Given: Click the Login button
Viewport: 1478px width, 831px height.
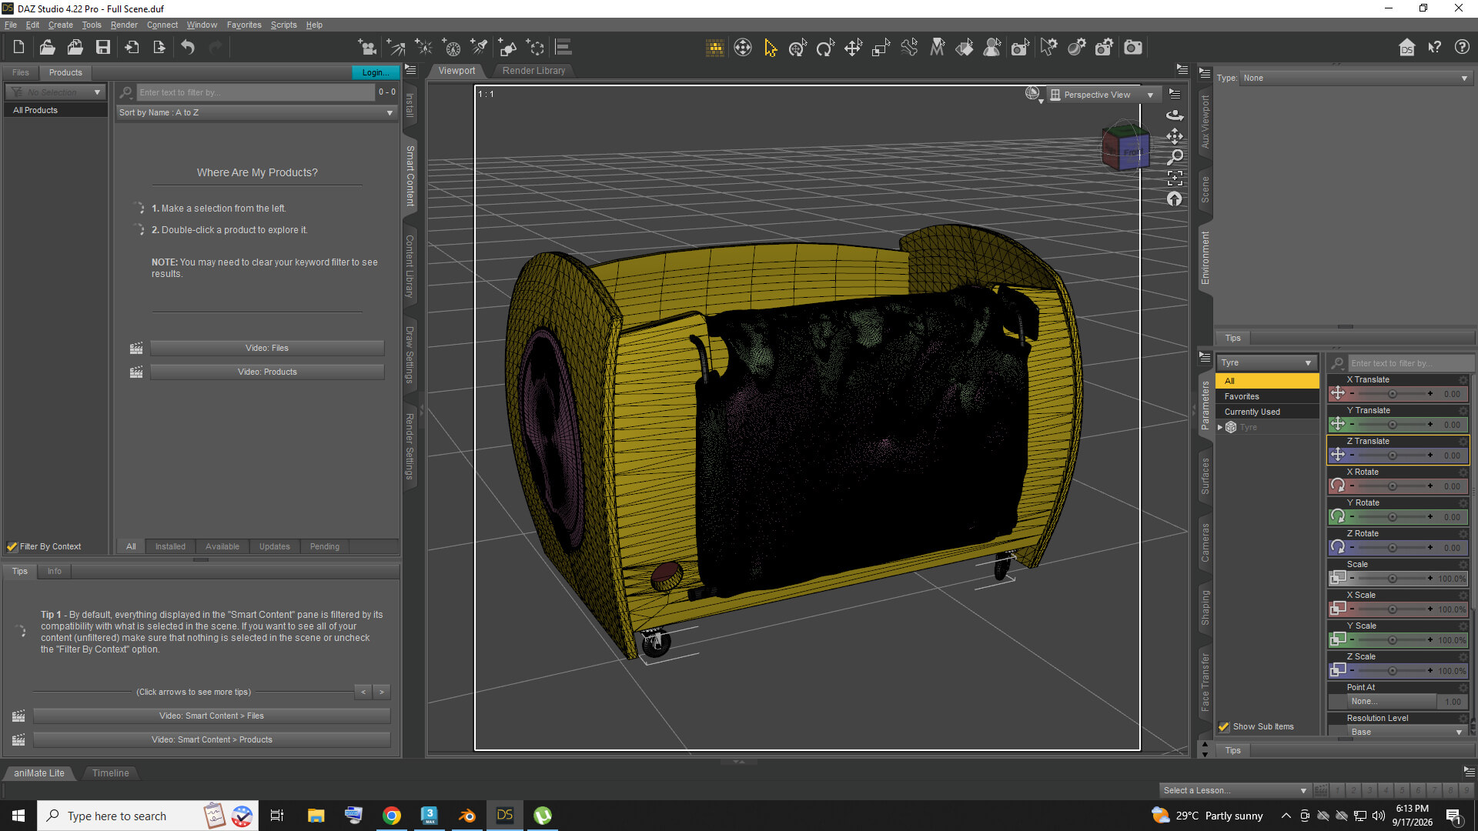Looking at the screenshot, I should pos(375,72).
